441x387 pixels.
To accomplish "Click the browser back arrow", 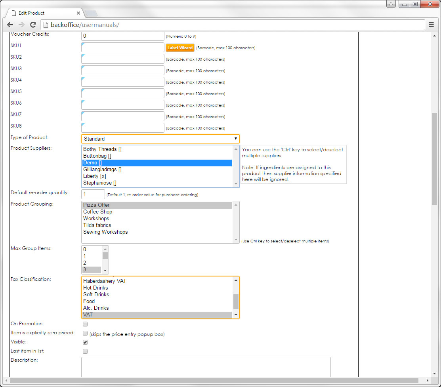I will click(x=10, y=25).
